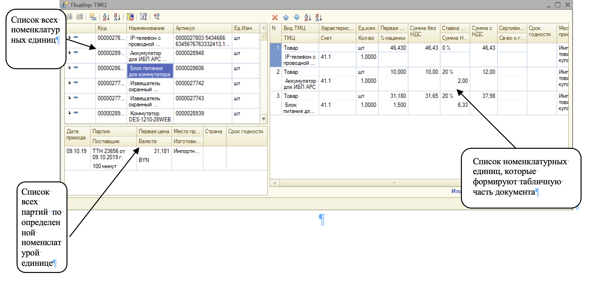
Task: Click the 'Артикул' column header
Action: pyautogui.click(x=185, y=28)
